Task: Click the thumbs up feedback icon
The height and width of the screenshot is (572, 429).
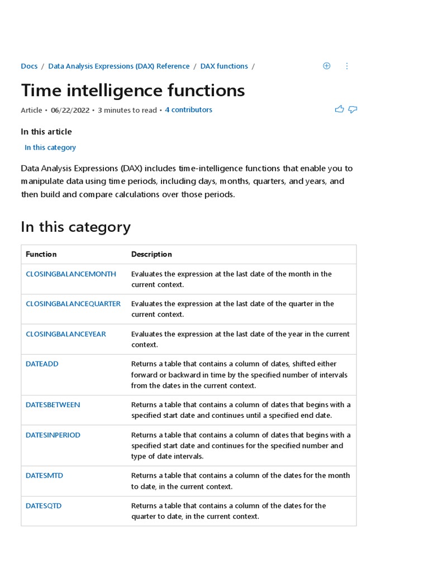Action: (x=339, y=109)
